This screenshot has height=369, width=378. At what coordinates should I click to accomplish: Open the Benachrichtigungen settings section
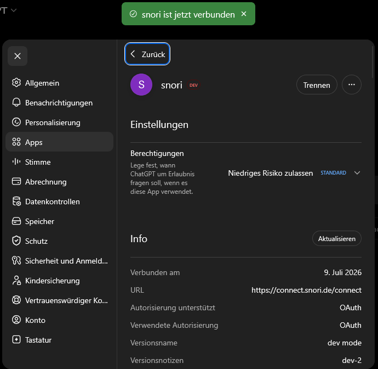tap(59, 103)
